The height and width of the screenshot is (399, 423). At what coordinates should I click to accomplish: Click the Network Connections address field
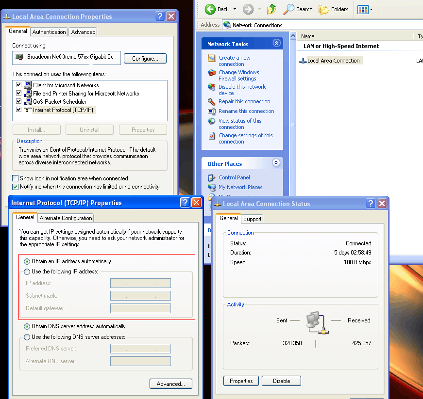tap(322, 25)
